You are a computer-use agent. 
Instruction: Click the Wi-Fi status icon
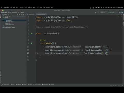tap(96, 8)
